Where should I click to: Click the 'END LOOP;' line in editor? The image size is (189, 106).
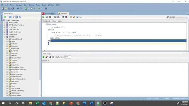(x=55, y=38)
